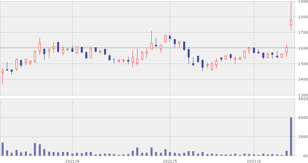Screen dimensions: 308x163
Task: Select the 2021/6 date label
Action: tap(254, 161)
